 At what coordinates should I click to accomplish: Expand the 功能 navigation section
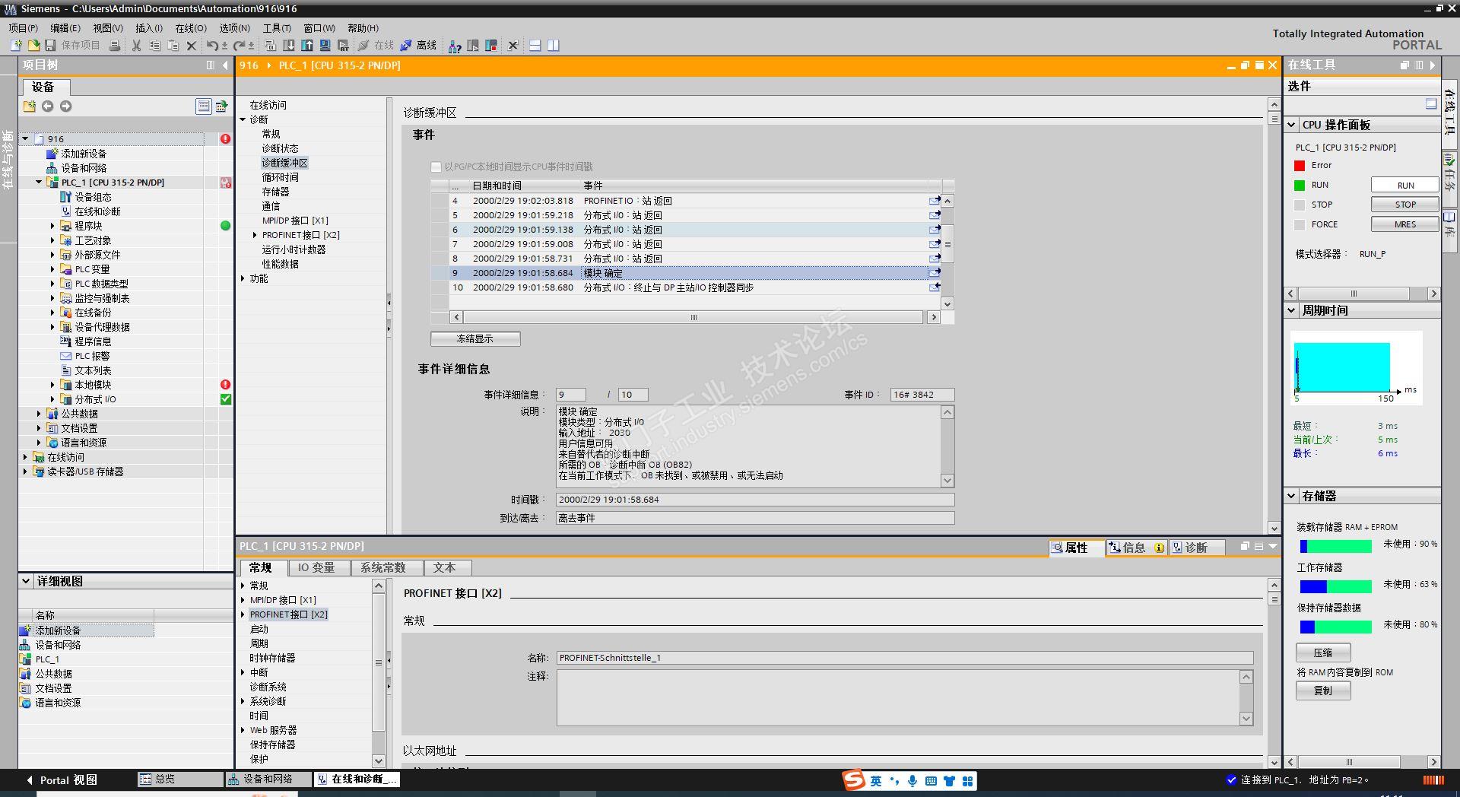[243, 278]
